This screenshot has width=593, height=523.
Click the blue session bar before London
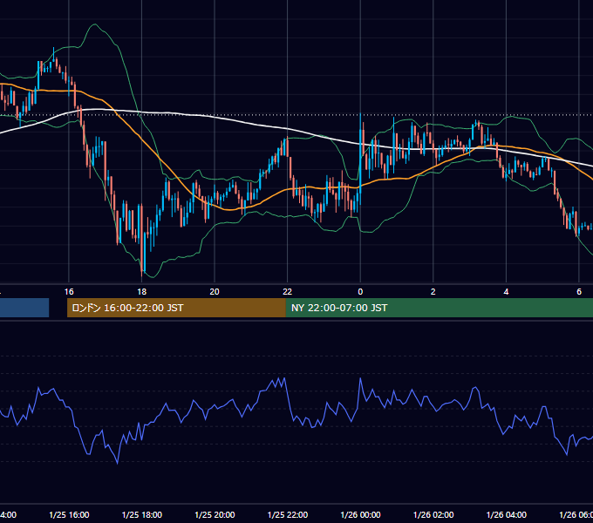(24, 308)
